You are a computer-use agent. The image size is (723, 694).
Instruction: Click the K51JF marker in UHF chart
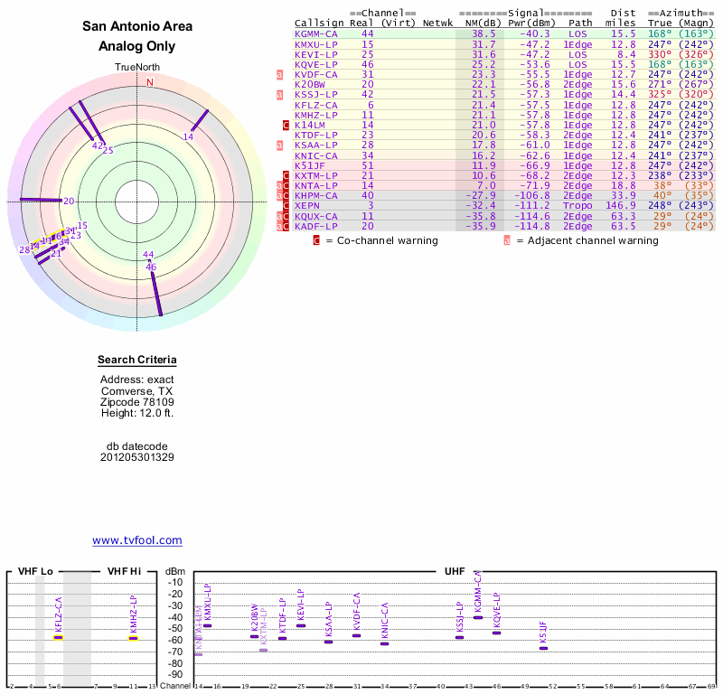tap(543, 648)
